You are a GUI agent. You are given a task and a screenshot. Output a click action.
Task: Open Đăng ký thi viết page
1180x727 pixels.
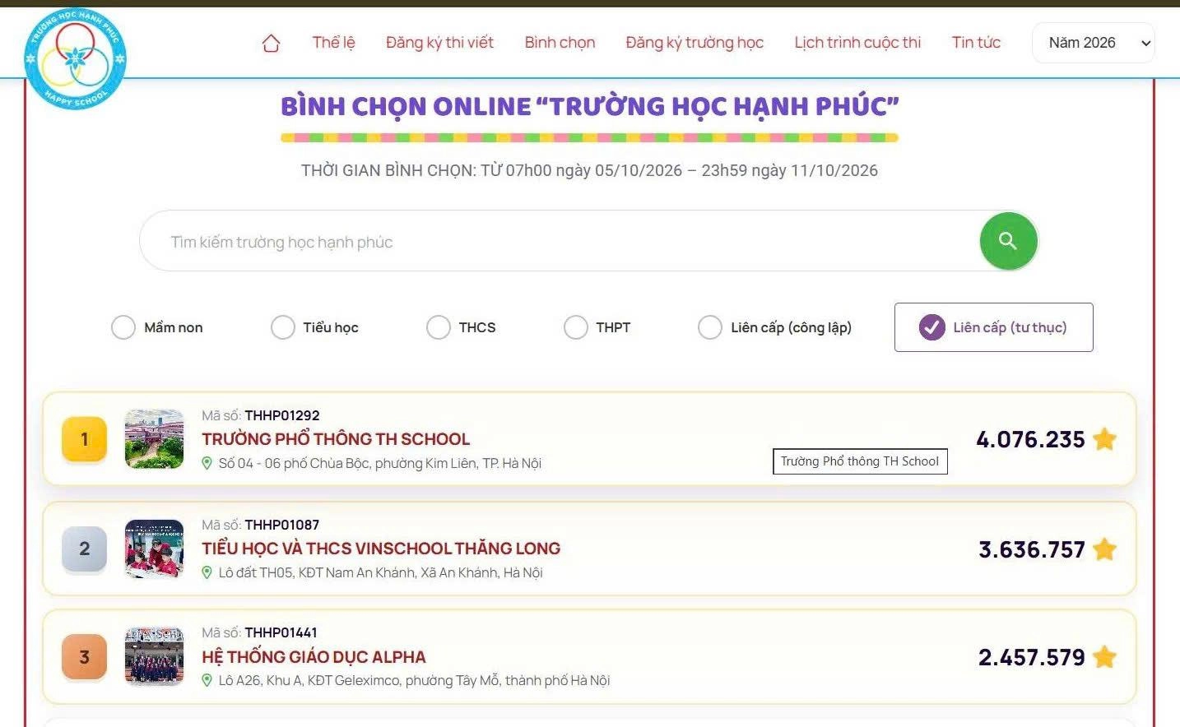439,43
